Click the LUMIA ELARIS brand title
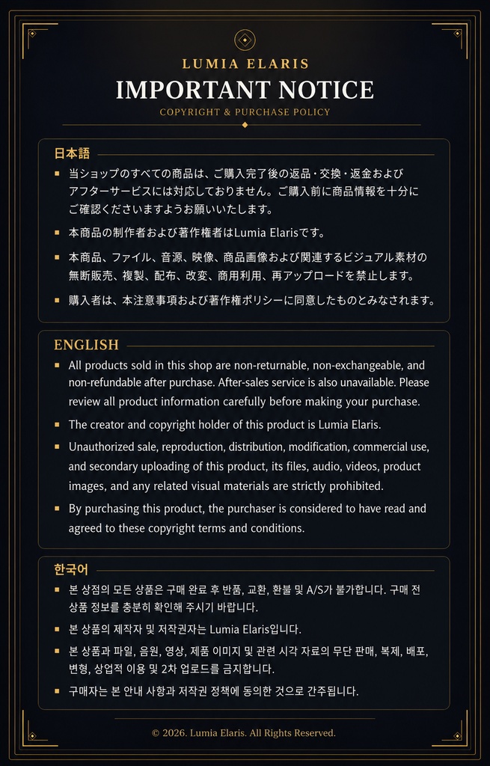This screenshot has width=490, height=766. pyautogui.click(x=245, y=64)
